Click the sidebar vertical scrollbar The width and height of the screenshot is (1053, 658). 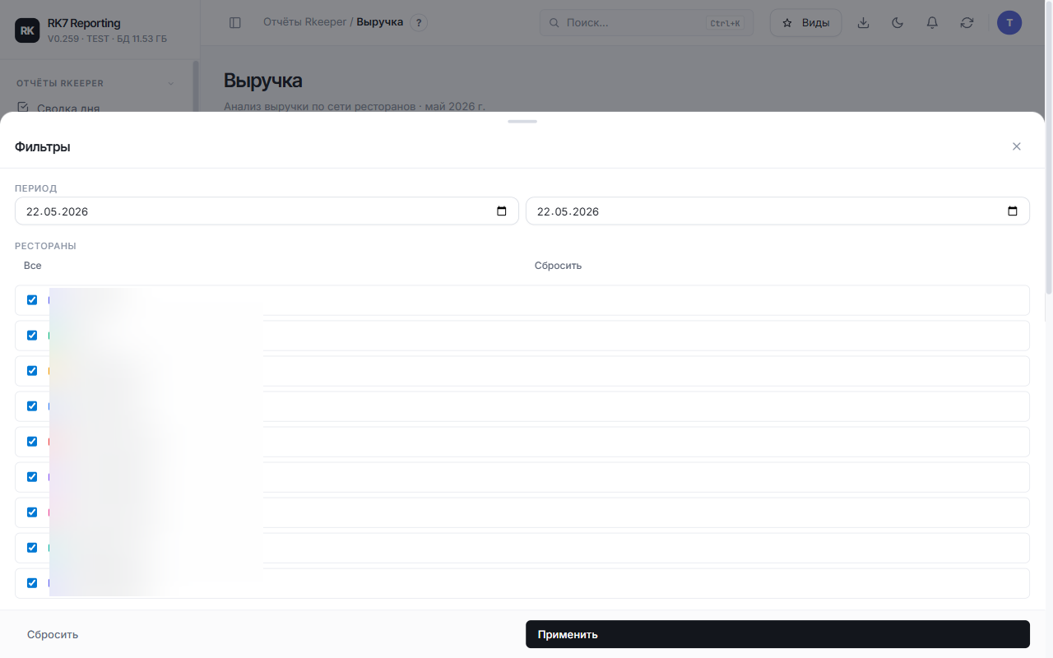coord(195,86)
